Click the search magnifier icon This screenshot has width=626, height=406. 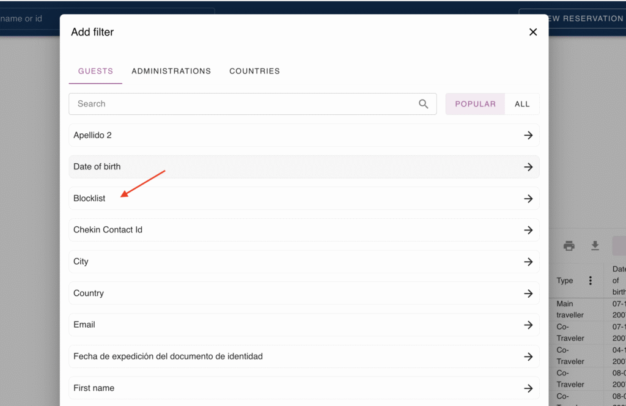424,104
